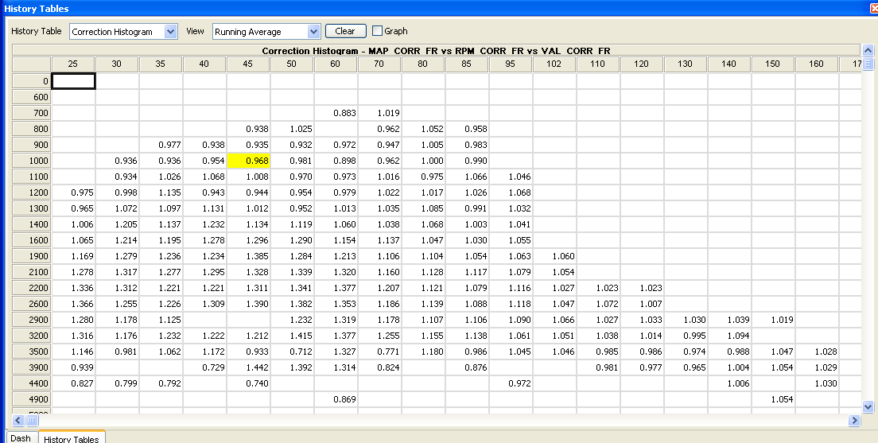Select cell value 0.883
The width and height of the screenshot is (878, 443).
[336, 113]
